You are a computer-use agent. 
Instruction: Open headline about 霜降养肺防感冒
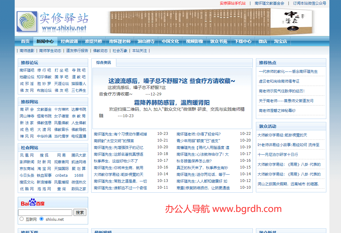[x=172, y=102]
